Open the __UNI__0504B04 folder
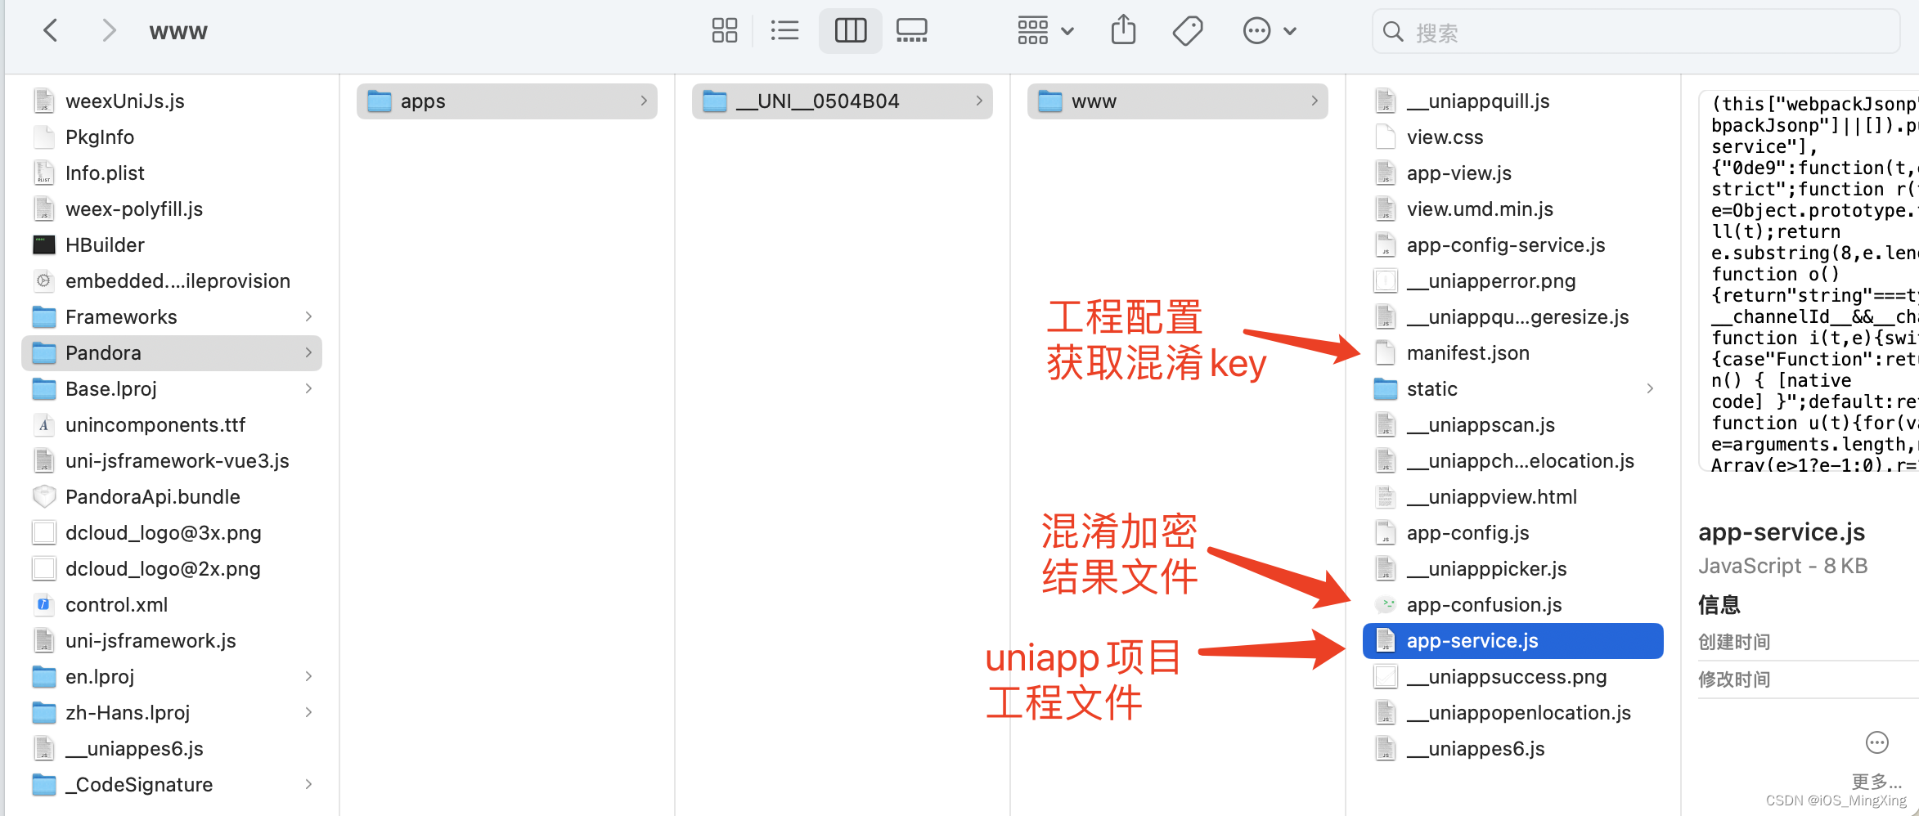1919x816 pixels. 843,101
